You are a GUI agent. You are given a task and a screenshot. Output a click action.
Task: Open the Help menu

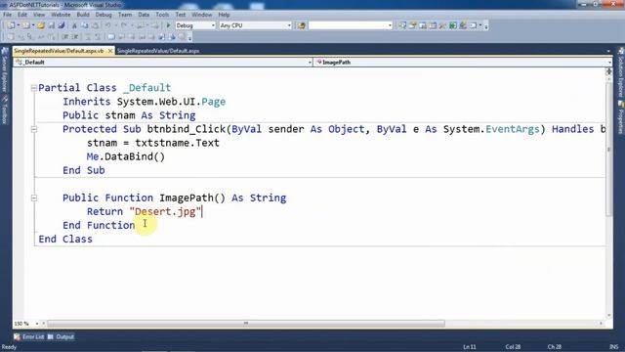(x=224, y=15)
